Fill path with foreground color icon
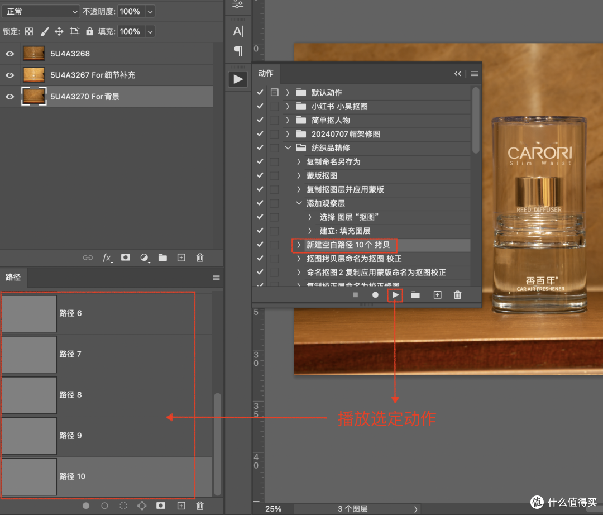This screenshot has width=603, height=515. pos(86,506)
